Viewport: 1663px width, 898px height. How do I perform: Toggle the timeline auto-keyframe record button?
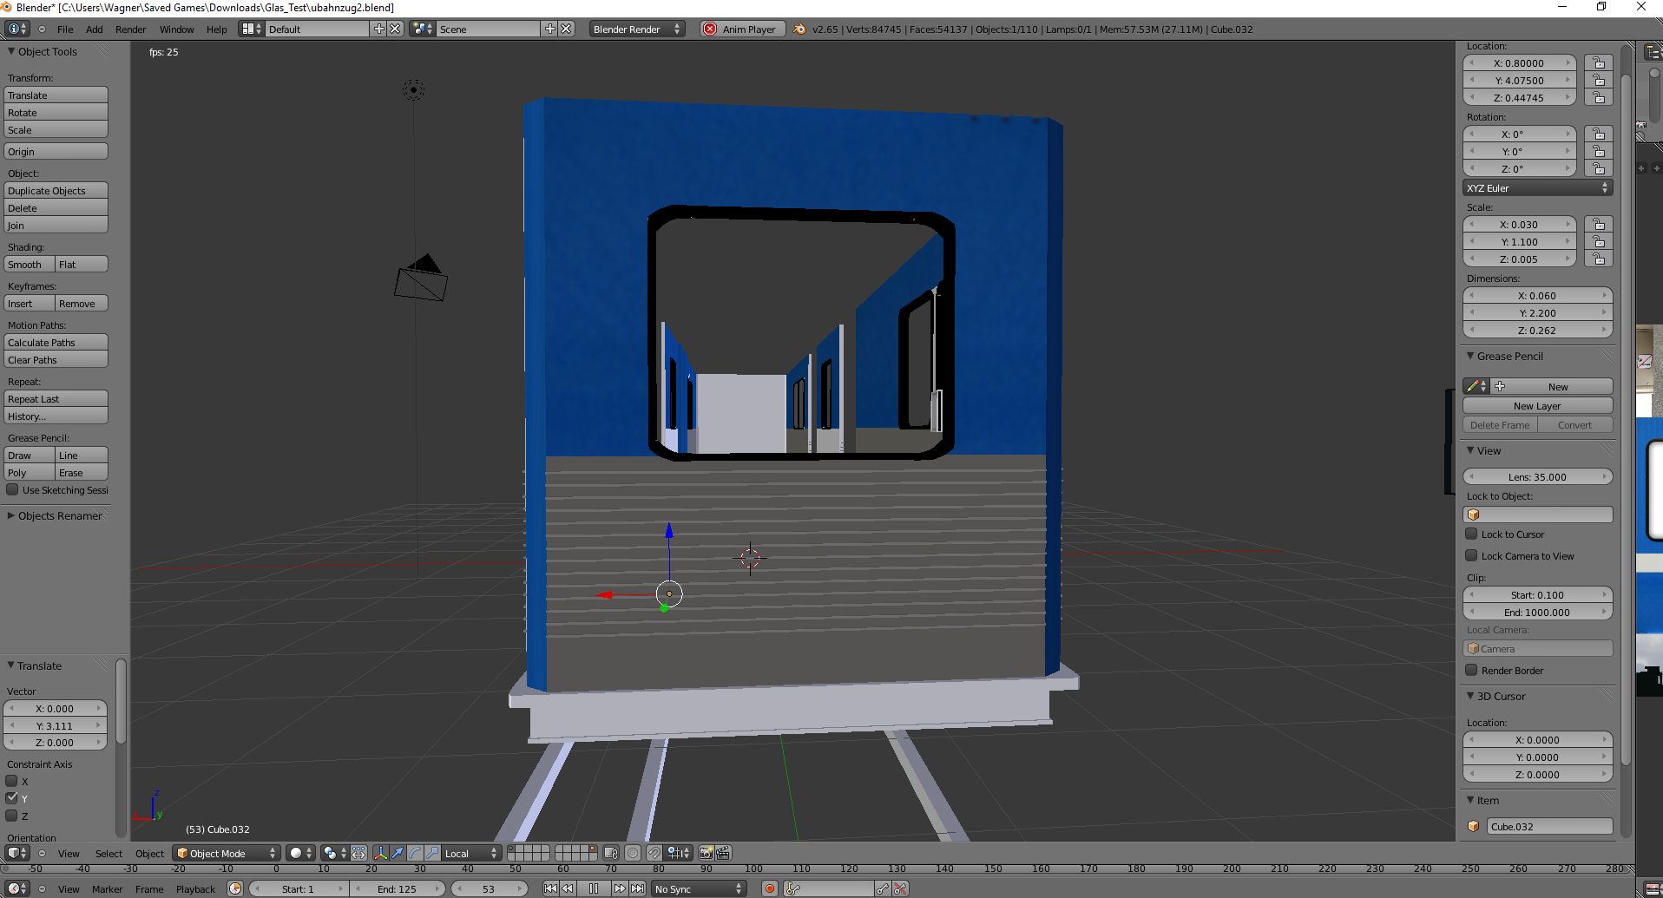click(x=769, y=888)
